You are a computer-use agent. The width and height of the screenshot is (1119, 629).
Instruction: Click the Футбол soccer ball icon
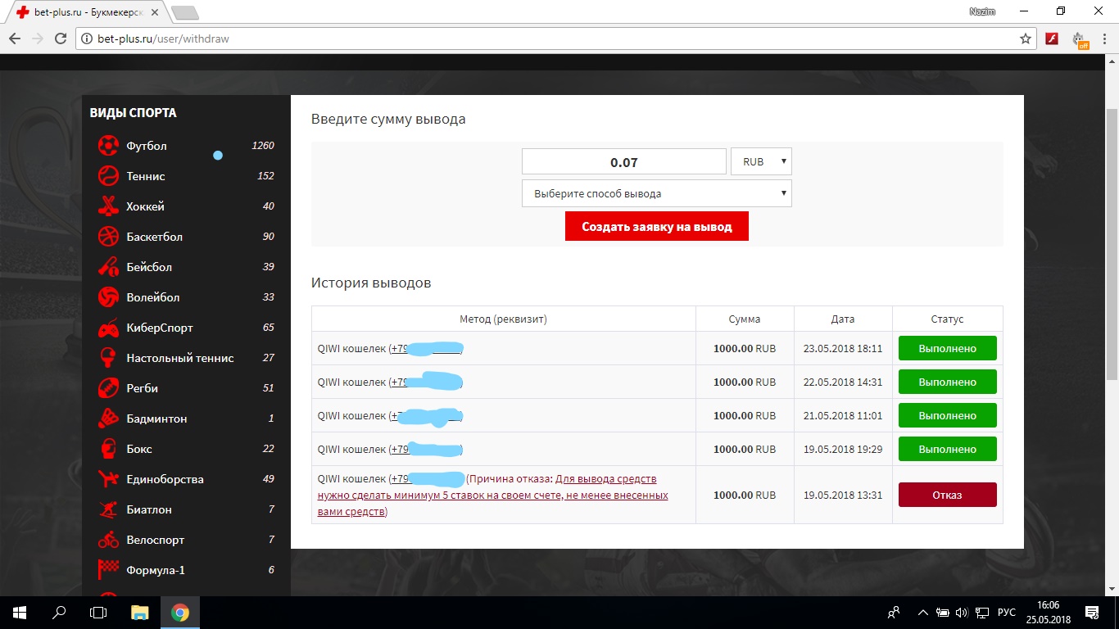[108, 146]
